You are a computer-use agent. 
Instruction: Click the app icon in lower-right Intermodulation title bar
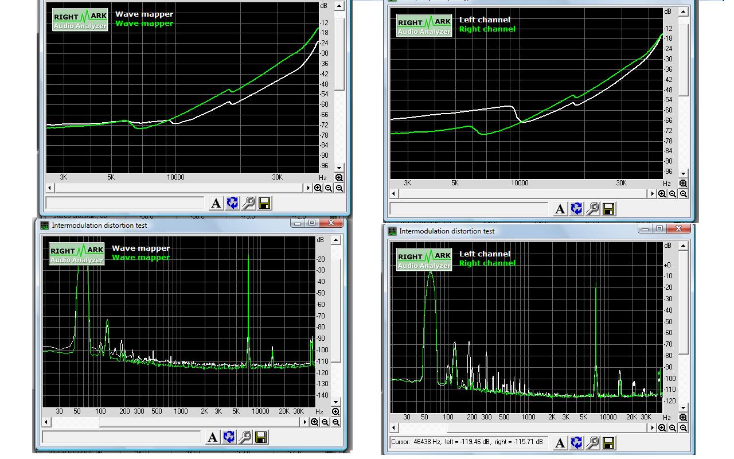click(x=392, y=231)
